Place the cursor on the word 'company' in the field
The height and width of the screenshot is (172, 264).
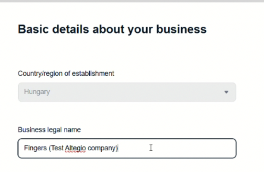pos(102,148)
